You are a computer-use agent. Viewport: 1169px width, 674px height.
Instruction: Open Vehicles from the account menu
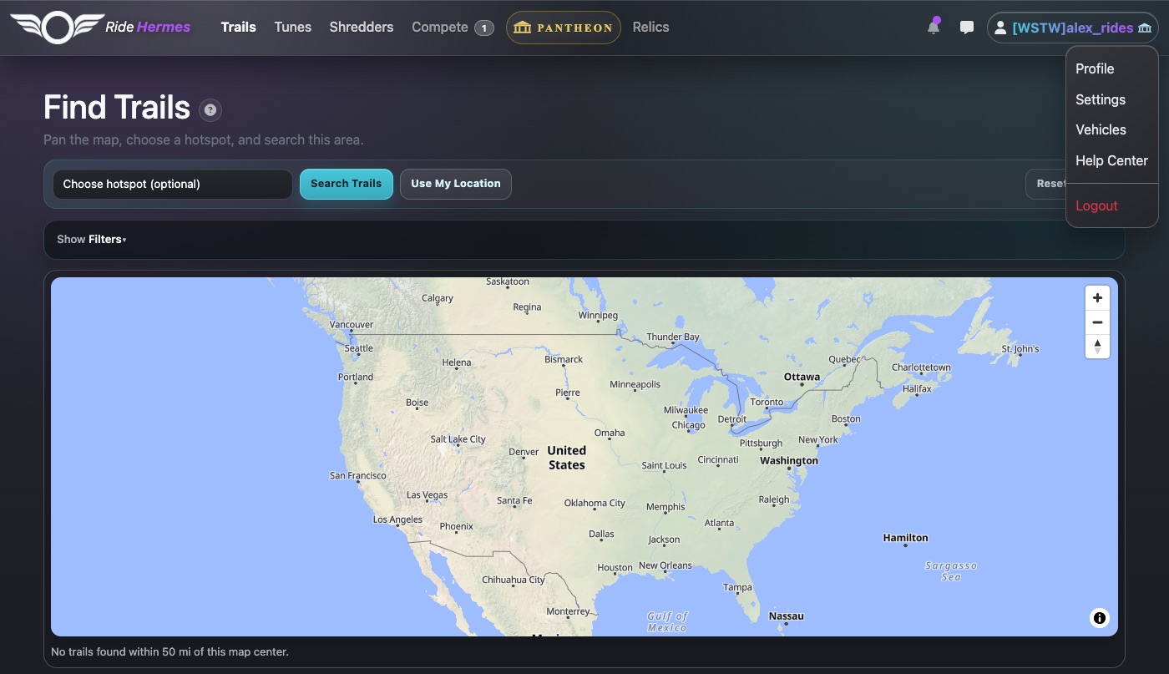tap(1111, 129)
